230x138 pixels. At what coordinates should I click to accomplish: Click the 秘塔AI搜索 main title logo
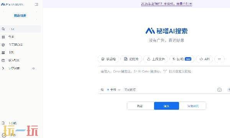166,31
